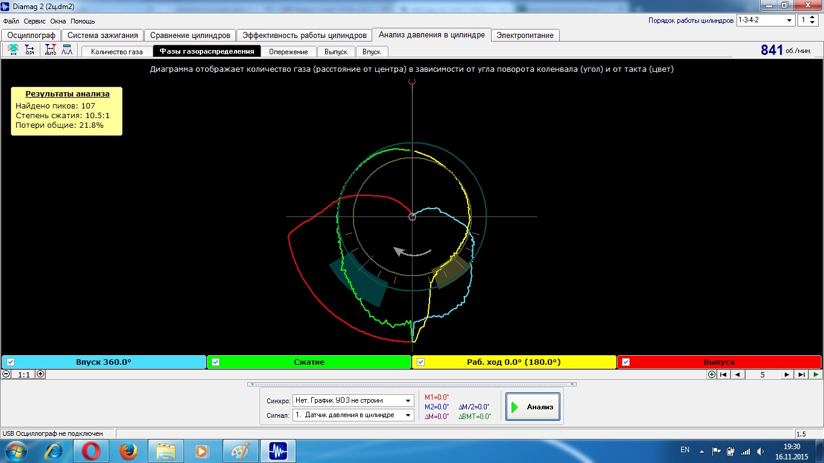Click the green Сжатие legend bar
This screenshot has height=463, width=824.
tap(309, 362)
